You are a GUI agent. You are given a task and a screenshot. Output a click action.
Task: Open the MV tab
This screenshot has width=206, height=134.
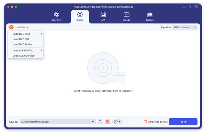click(x=103, y=17)
